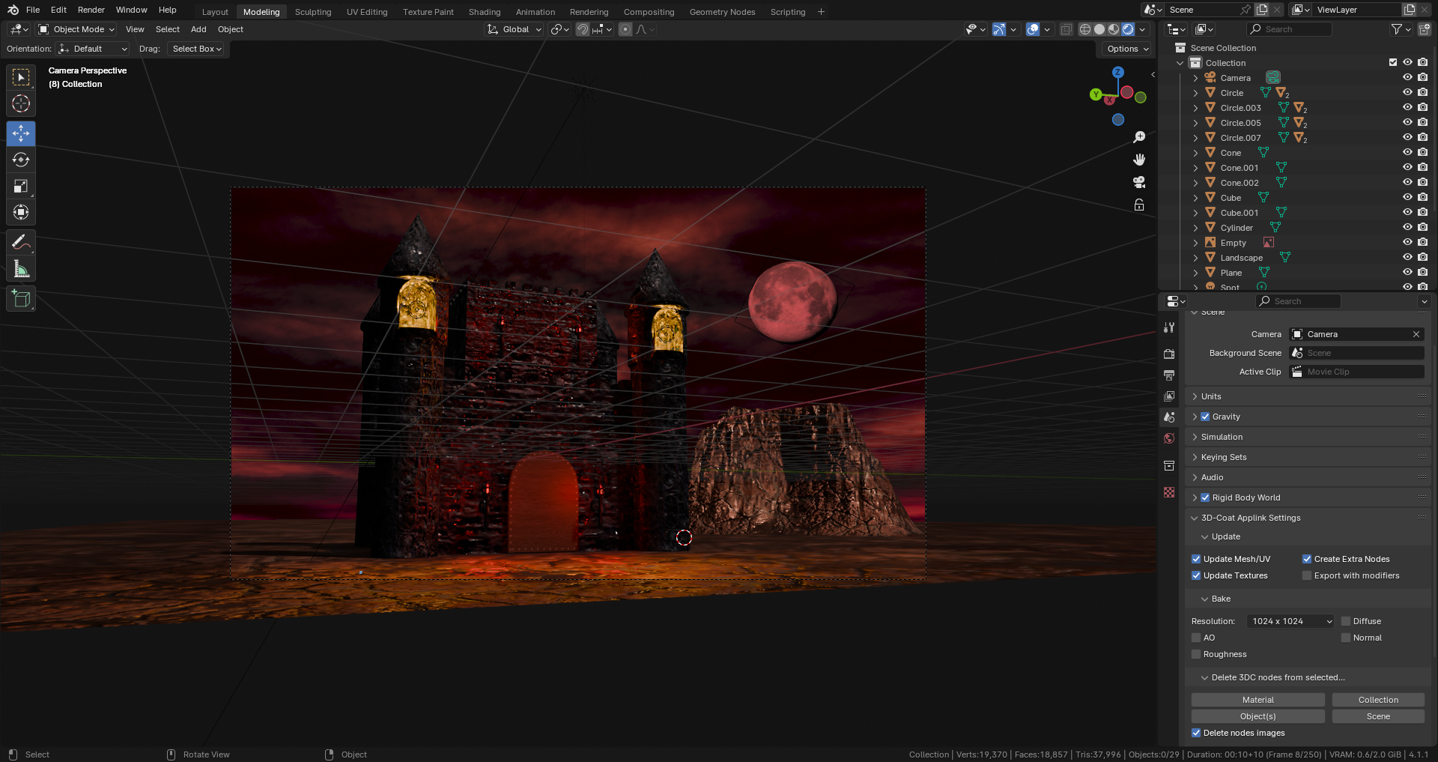The image size is (1438, 762).
Task: Choose the Measure tool
Action: pyautogui.click(x=21, y=269)
